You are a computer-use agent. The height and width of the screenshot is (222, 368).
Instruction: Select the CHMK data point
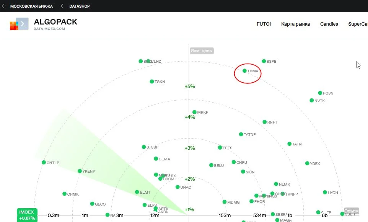(64, 194)
